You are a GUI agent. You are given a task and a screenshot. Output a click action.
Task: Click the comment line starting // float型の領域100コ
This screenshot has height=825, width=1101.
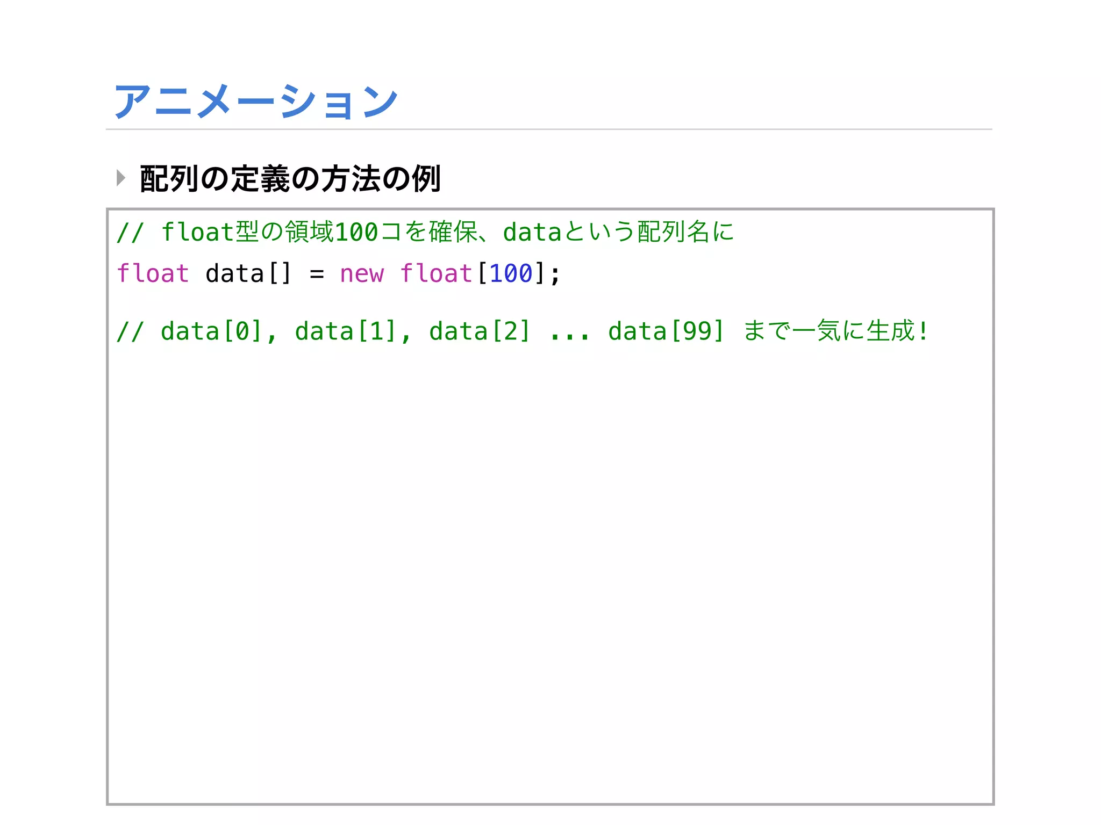(425, 232)
